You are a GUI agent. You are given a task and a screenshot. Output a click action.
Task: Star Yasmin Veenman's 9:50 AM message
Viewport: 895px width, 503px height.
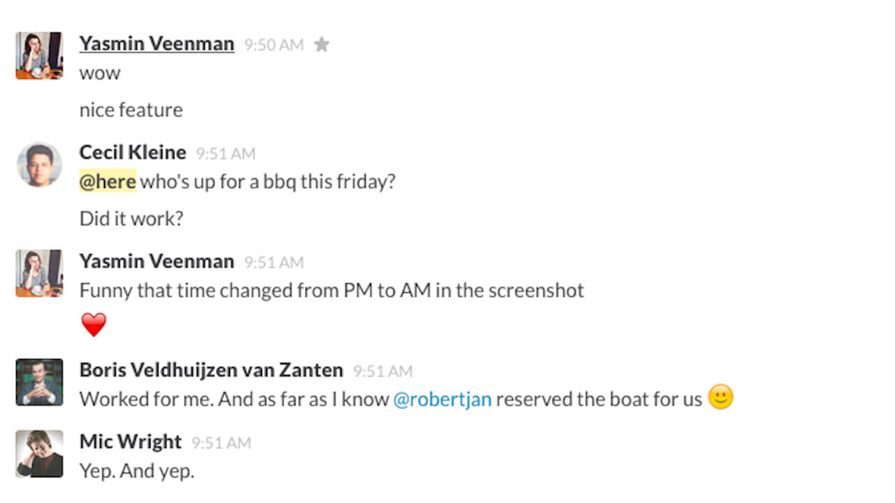point(322,45)
